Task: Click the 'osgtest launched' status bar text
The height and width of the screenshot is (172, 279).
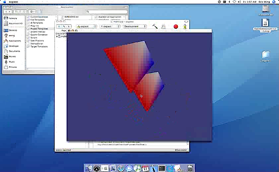Action: [63, 150]
